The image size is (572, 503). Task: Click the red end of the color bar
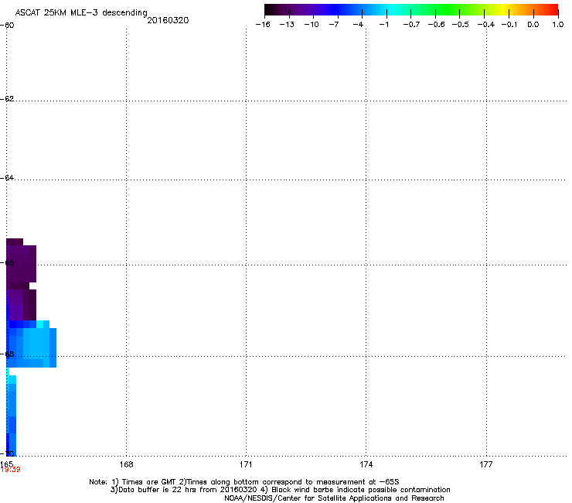[x=551, y=10]
